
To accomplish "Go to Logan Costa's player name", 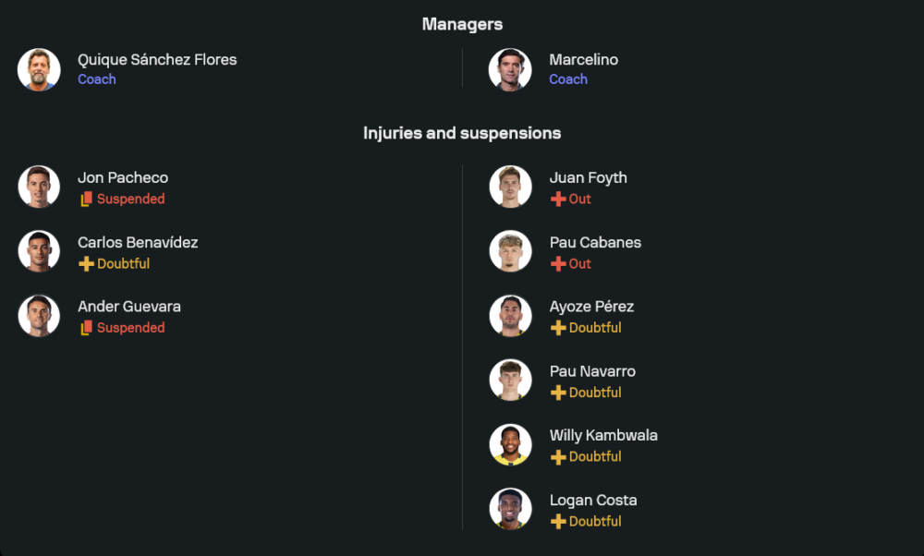I will pos(592,500).
